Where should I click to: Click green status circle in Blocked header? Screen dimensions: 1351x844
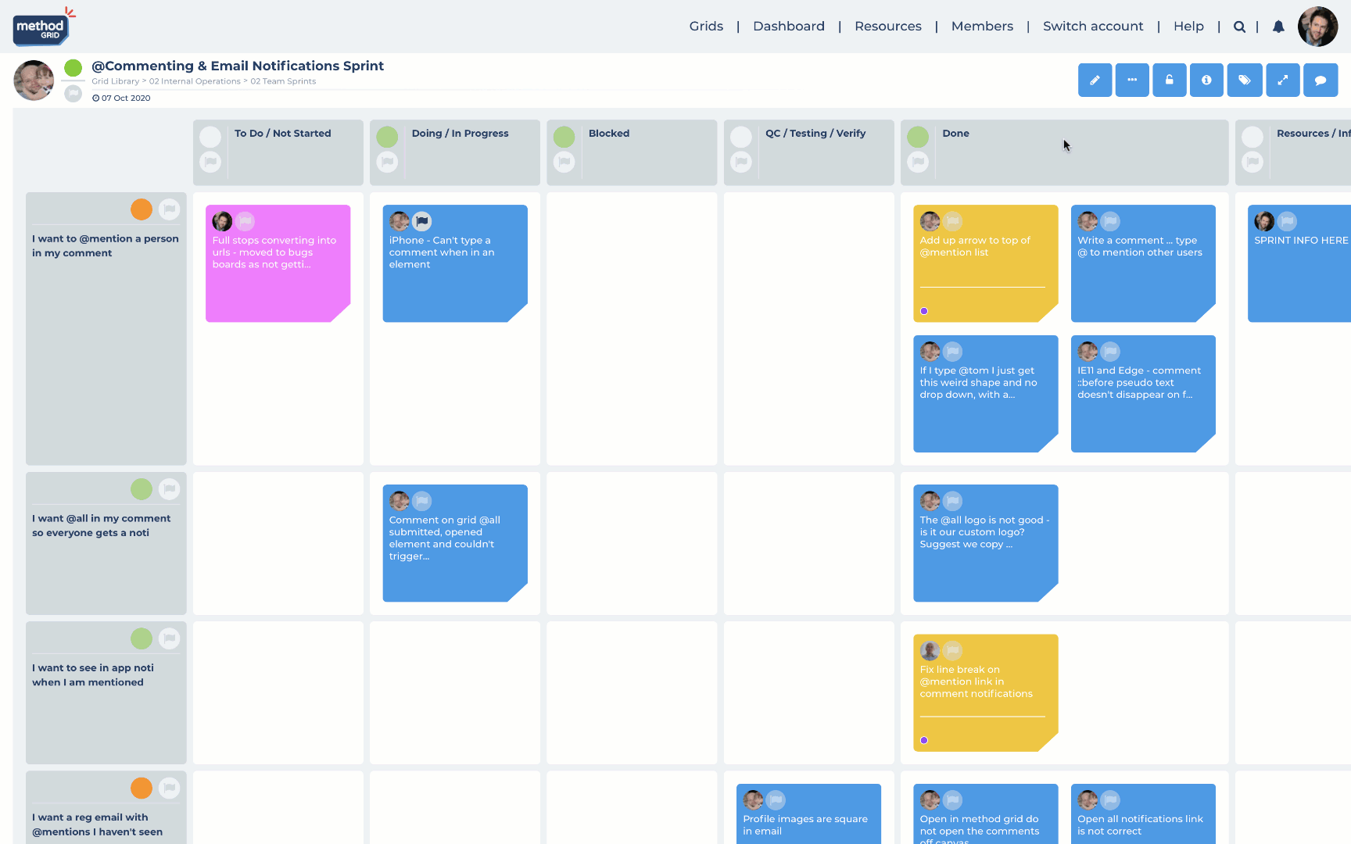(x=564, y=137)
